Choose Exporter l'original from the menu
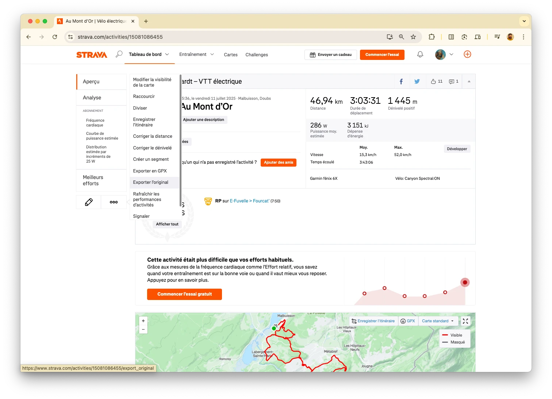The height and width of the screenshot is (399, 552). [155, 182]
